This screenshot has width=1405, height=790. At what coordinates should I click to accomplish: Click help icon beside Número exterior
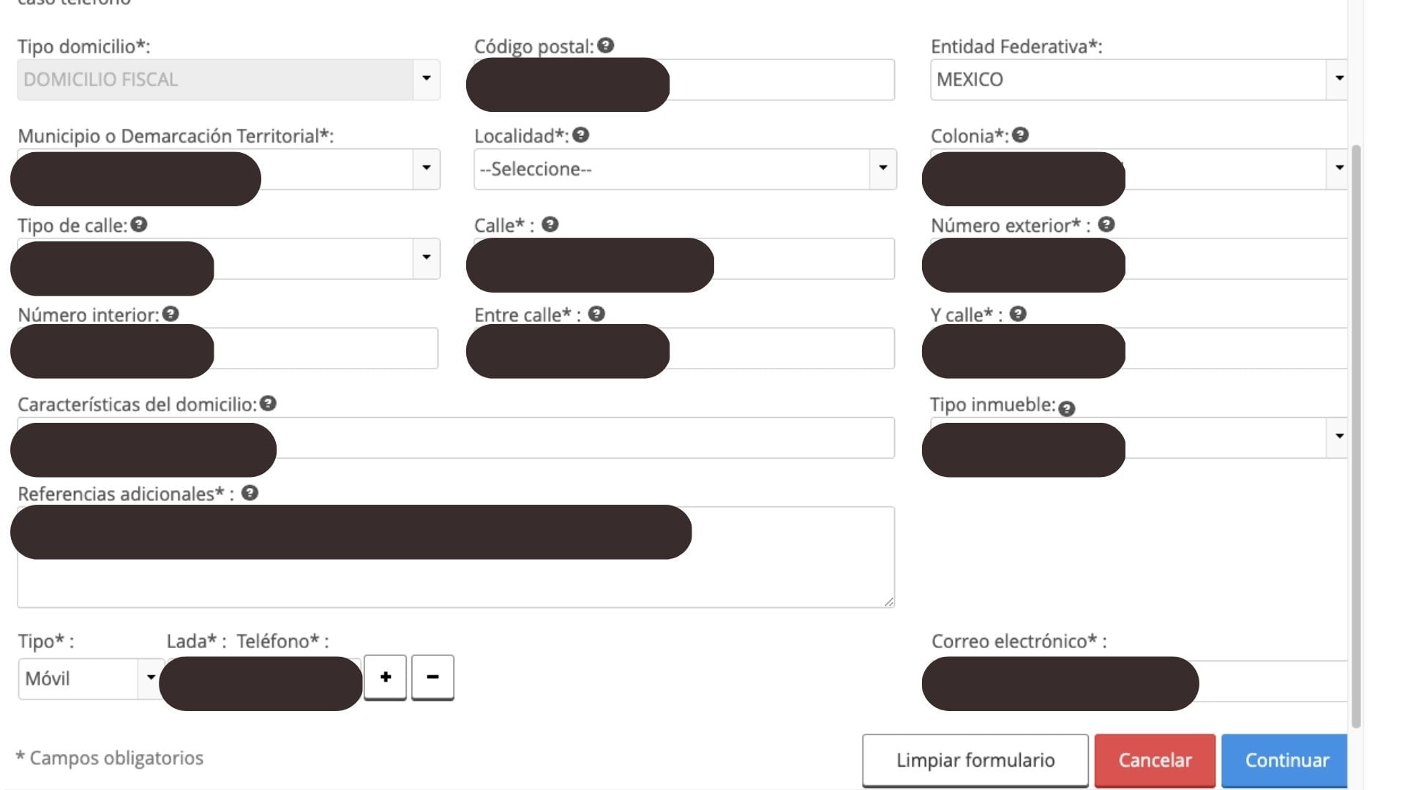1106,225
